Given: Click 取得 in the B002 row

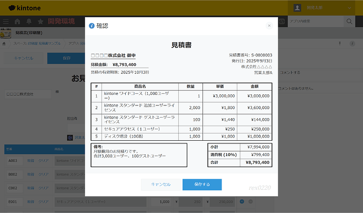Looking at the screenshot, I should (31, 175).
